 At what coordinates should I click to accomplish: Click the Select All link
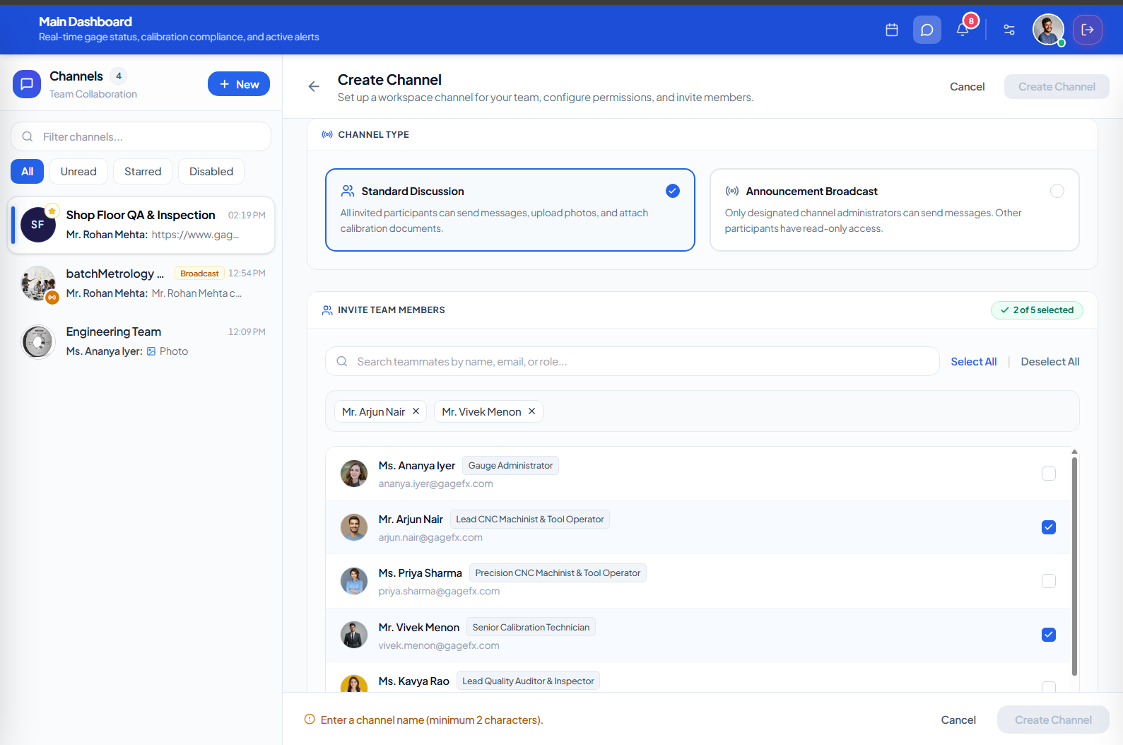[x=974, y=362]
